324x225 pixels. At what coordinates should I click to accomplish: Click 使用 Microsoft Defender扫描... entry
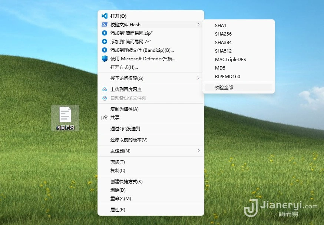pyautogui.click(x=151, y=59)
